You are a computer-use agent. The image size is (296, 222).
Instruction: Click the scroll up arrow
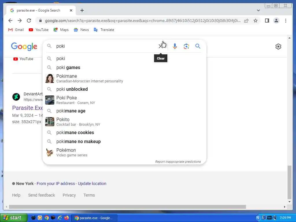pyautogui.click(x=289, y=38)
